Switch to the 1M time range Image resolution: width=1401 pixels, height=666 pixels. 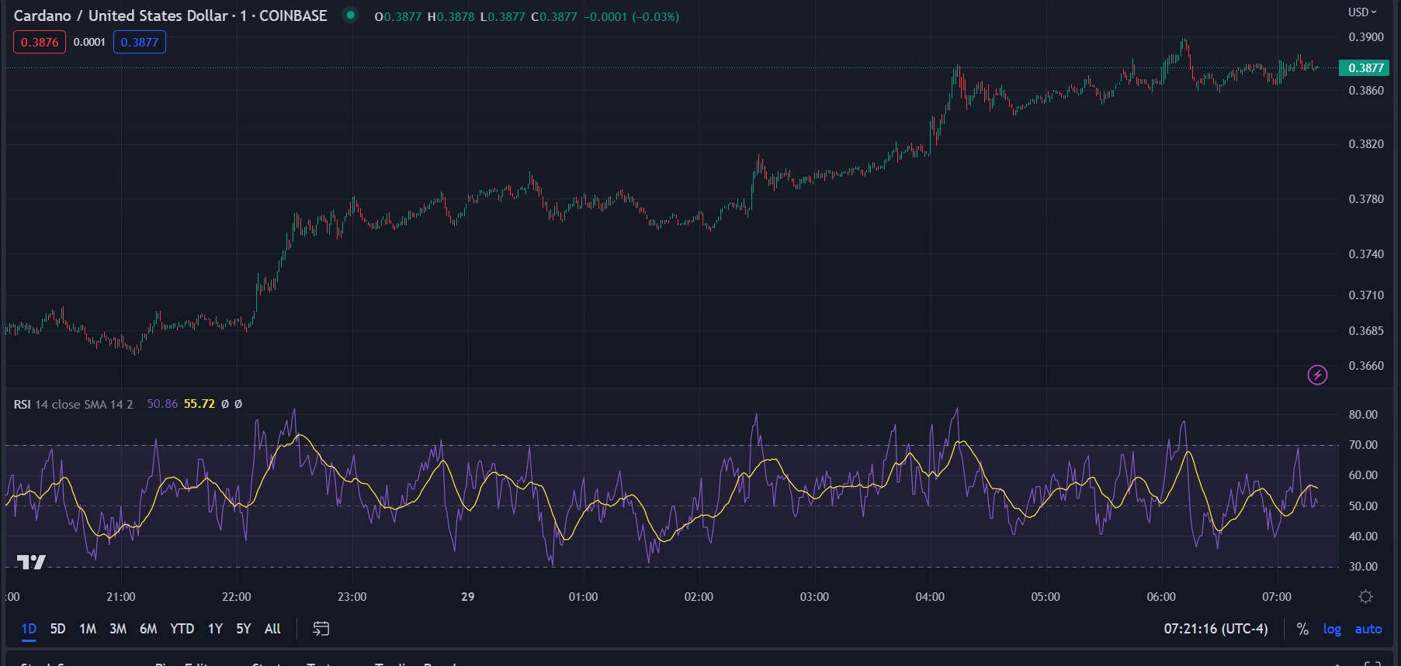click(88, 629)
